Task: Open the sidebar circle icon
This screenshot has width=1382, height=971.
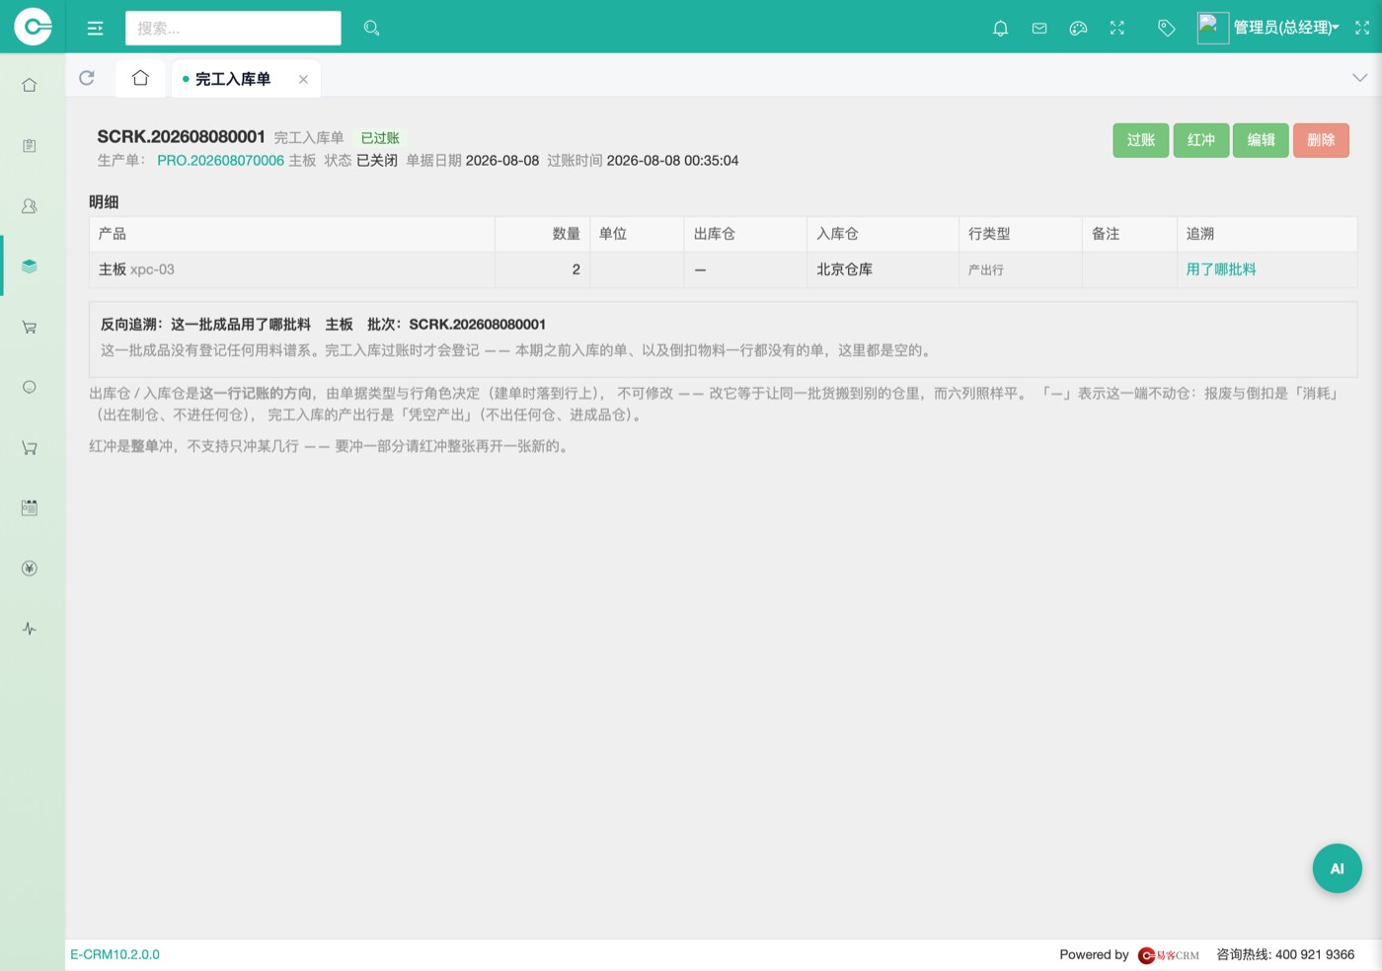Action: point(30,387)
